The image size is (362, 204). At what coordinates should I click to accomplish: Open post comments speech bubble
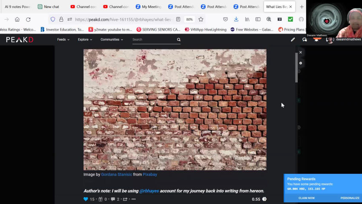point(113,199)
